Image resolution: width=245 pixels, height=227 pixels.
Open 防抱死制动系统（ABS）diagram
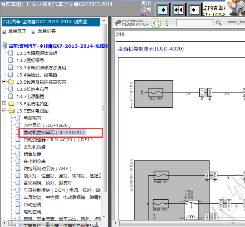(x=48, y=169)
